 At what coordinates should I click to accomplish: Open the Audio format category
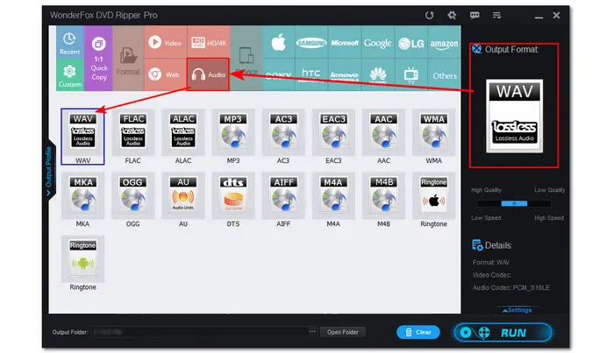point(209,74)
